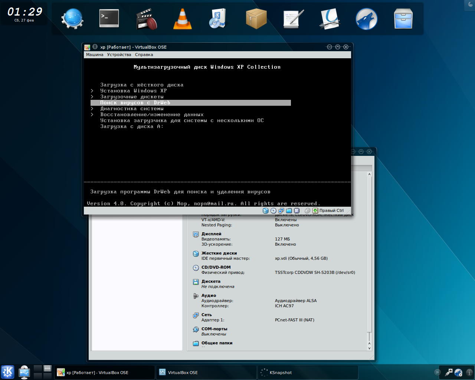The width and height of the screenshot is (475, 380).
Task: Open the K3b disc burning launcher
Action: point(218,19)
